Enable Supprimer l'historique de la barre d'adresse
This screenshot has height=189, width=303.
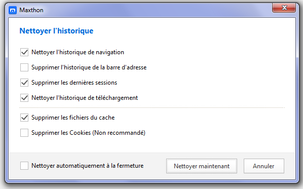click(24, 67)
